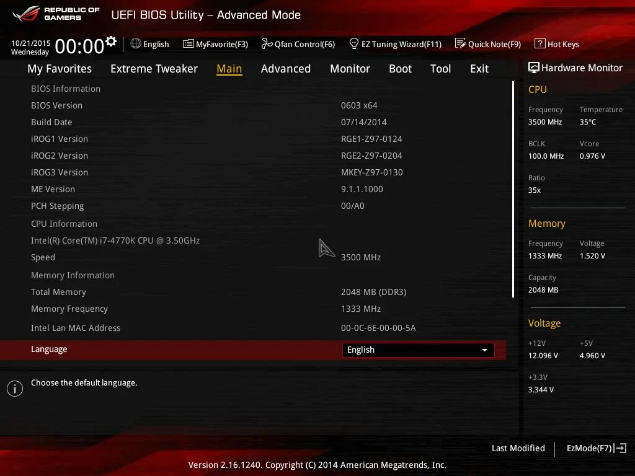Click the Hot Keys question mark icon
The width and height of the screenshot is (635, 476).
pos(540,43)
